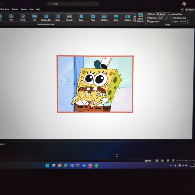
Task: Click the zoom slider handle
Action: (186, 161)
